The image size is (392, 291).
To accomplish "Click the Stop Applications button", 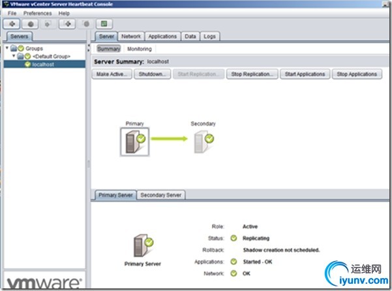I will (x=357, y=74).
